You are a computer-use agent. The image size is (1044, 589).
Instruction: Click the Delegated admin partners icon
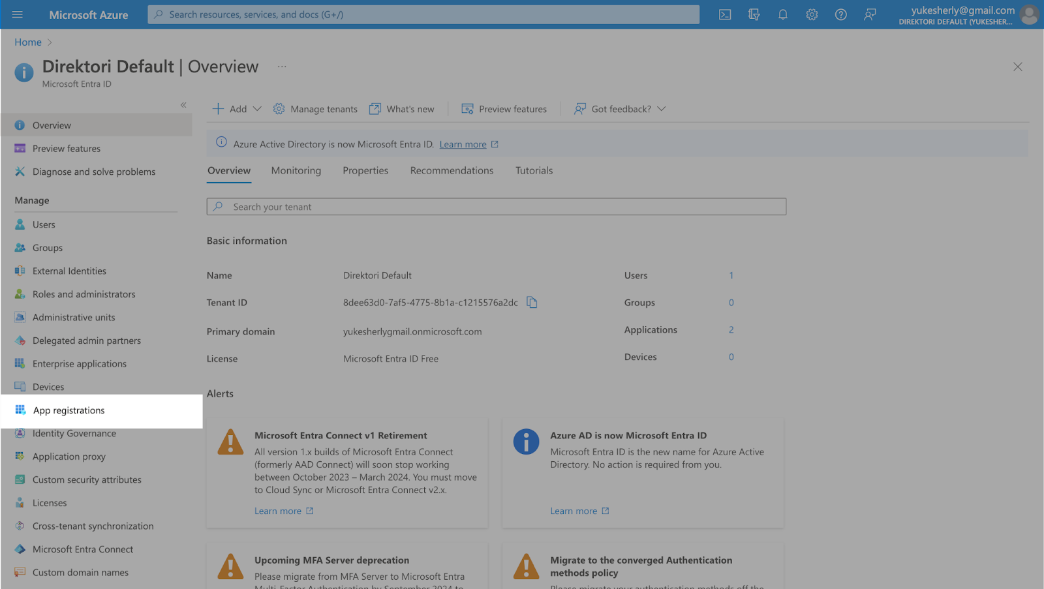click(20, 340)
